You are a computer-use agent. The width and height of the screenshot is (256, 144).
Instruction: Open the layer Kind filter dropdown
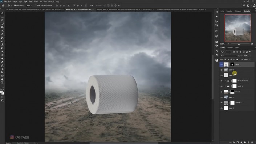[x=226, y=52]
